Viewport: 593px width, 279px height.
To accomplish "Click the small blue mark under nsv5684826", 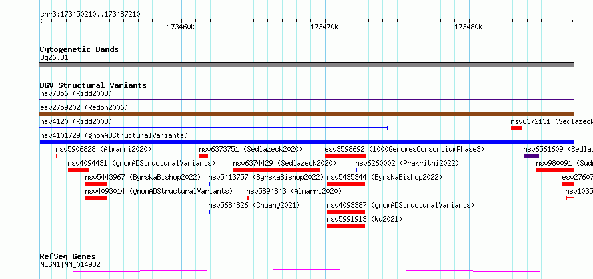I will [209, 212].
